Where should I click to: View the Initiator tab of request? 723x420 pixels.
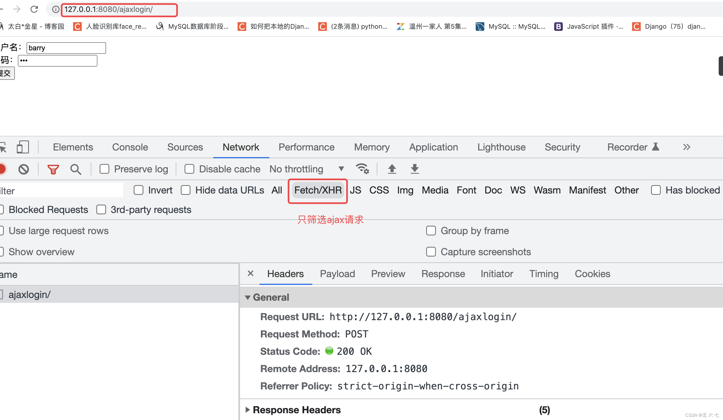click(x=497, y=274)
